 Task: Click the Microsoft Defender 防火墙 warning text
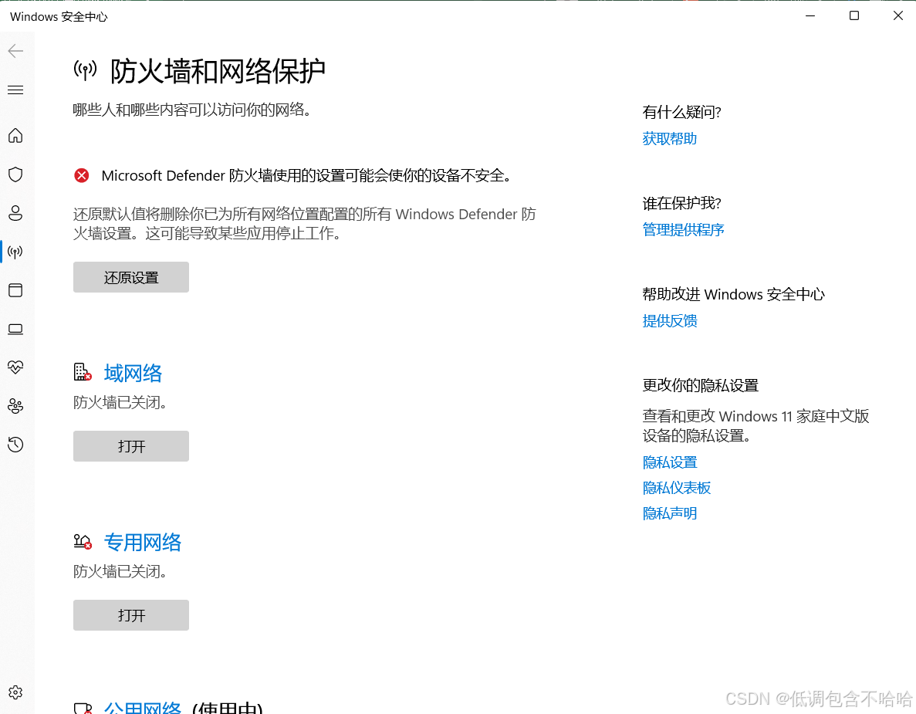pos(306,176)
